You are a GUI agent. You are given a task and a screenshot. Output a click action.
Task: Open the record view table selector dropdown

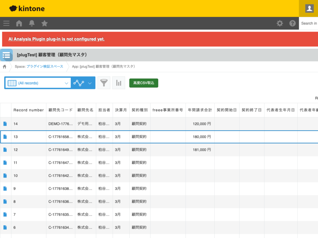11,83
